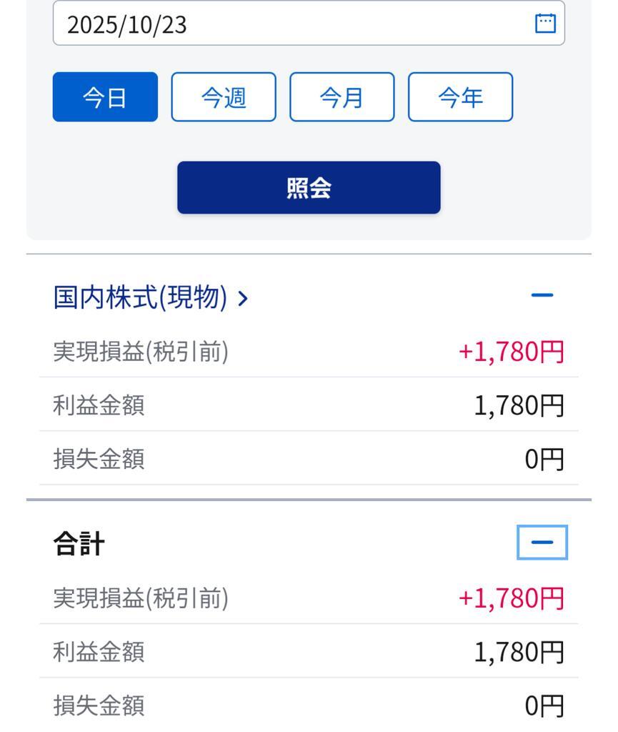Click the 1,780円 profit amount in 合計
This screenshot has height=732, width=618.
pyautogui.click(x=519, y=652)
